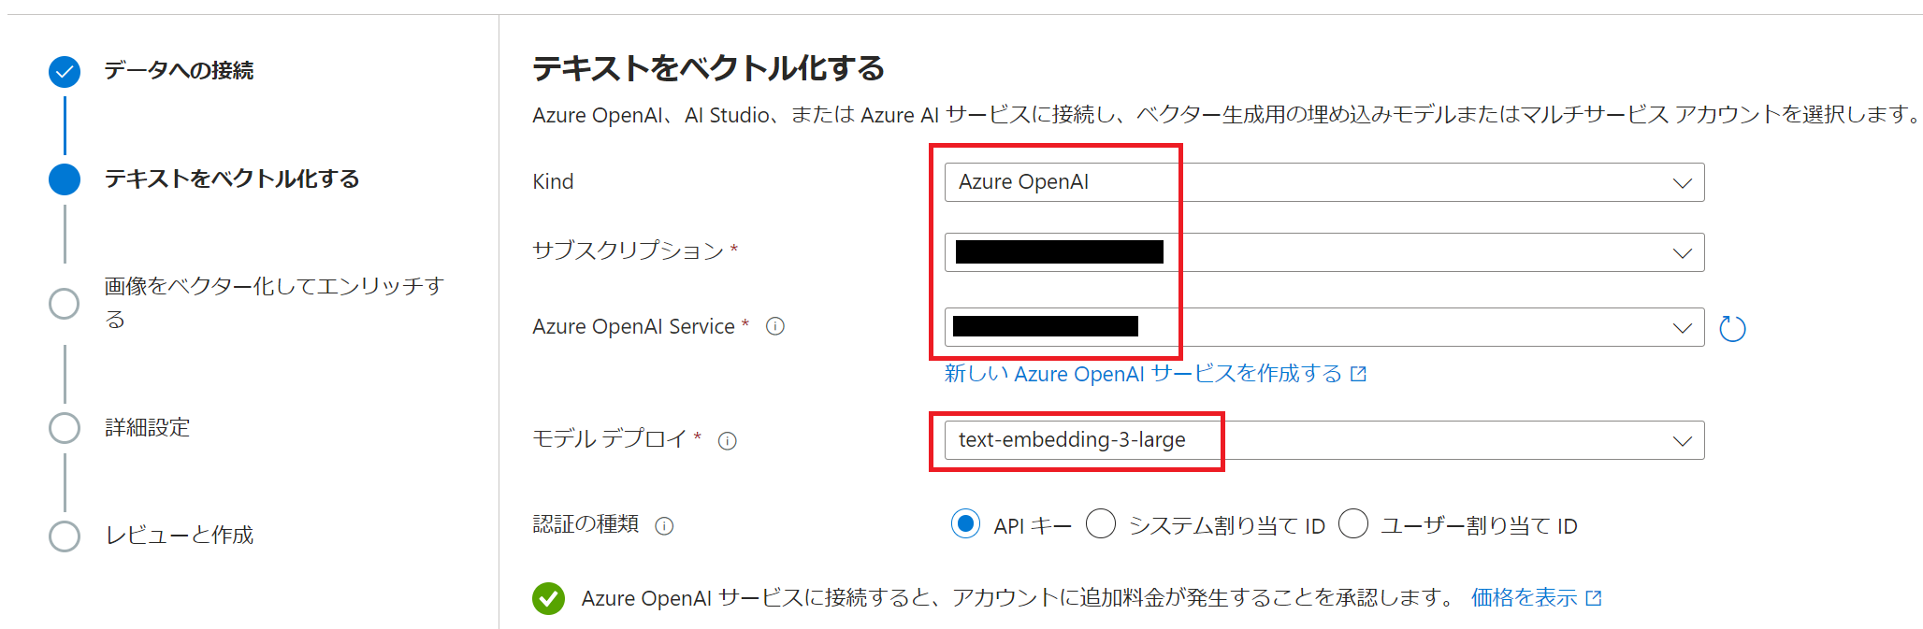
Task: Select the API キー radio button
Action: pyautogui.click(x=965, y=523)
